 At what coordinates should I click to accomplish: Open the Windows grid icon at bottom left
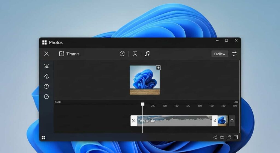tap(43, 137)
